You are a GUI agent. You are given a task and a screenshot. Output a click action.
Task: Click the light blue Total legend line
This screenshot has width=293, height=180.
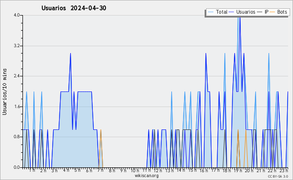(211, 12)
